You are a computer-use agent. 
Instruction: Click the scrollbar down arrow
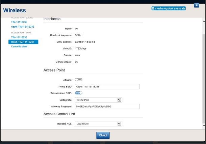[x=204, y=125]
